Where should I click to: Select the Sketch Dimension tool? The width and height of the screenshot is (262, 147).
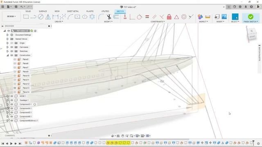pos(55,17)
